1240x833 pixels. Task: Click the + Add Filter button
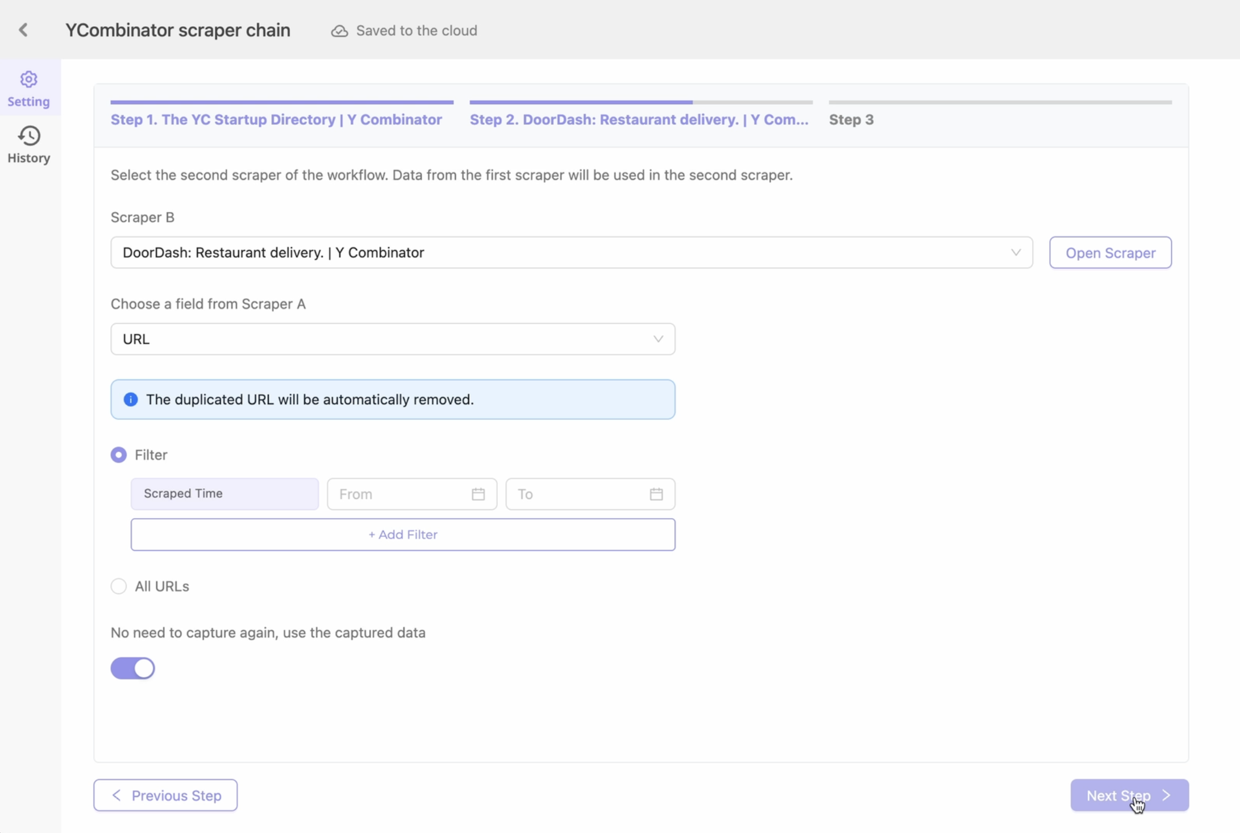point(403,534)
